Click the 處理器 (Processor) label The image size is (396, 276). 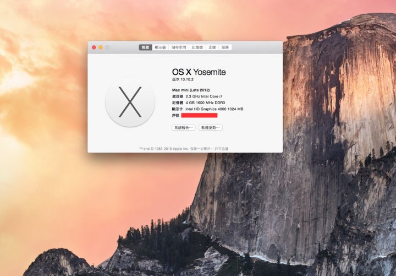click(178, 96)
